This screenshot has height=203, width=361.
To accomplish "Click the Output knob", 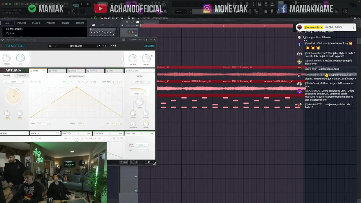I will point(133,58).
